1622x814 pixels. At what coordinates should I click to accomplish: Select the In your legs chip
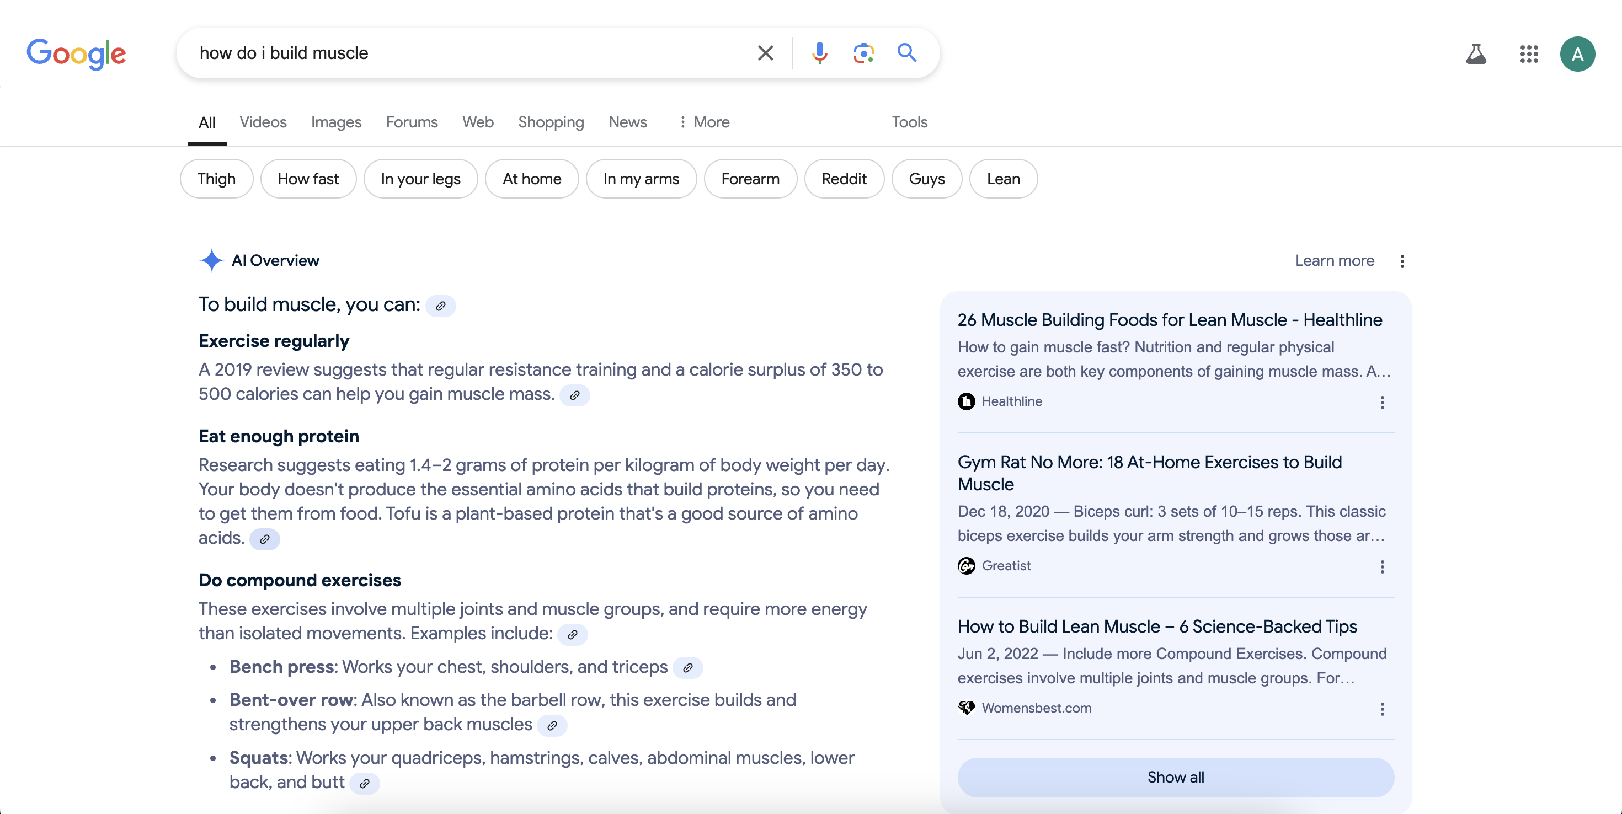click(420, 179)
